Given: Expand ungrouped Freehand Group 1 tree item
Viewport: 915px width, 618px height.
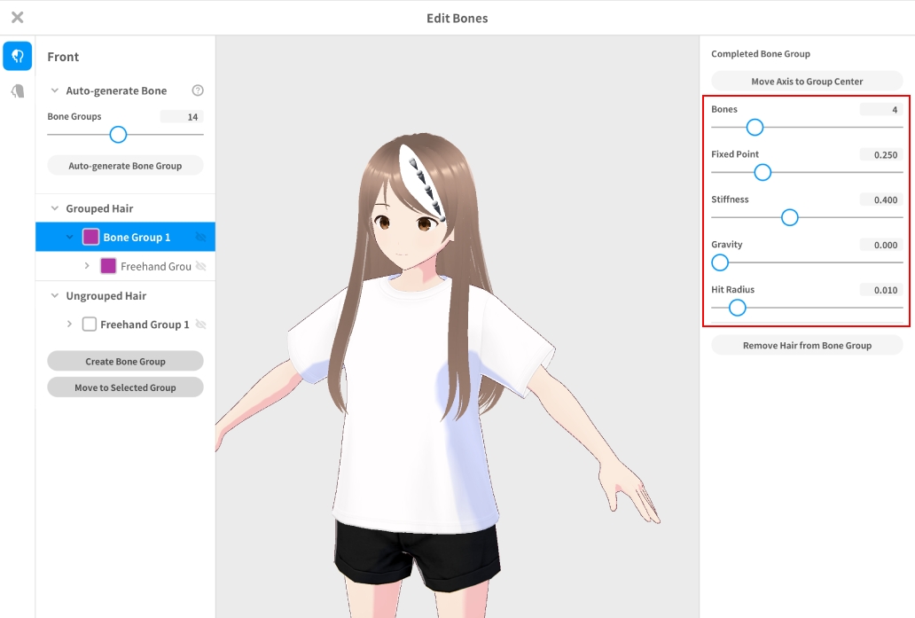Looking at the screenshot, I should [x=70, y=325].
